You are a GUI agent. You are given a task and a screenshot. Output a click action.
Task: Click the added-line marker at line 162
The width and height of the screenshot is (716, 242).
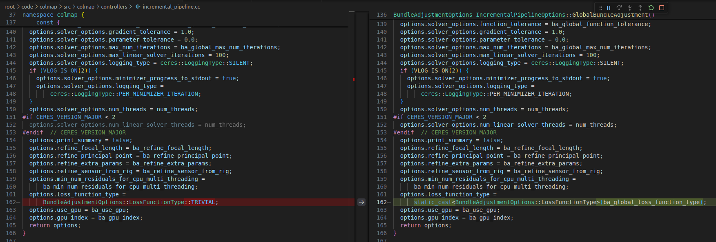coord(389,202)
